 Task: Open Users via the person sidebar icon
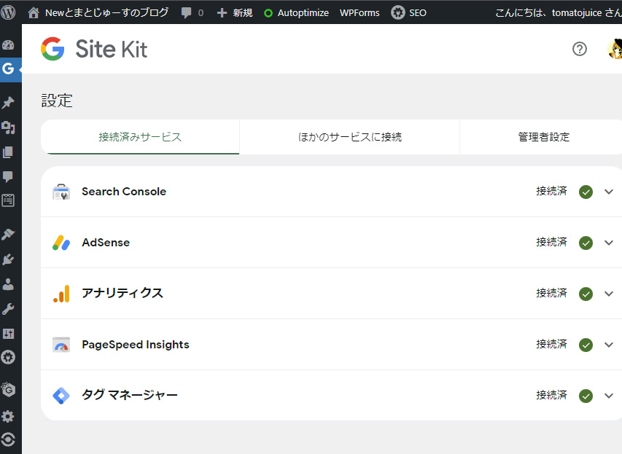8,284
